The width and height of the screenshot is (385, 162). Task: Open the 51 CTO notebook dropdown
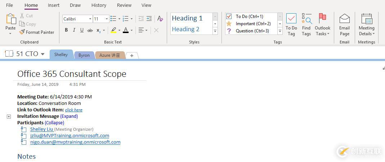click(43, 54)
